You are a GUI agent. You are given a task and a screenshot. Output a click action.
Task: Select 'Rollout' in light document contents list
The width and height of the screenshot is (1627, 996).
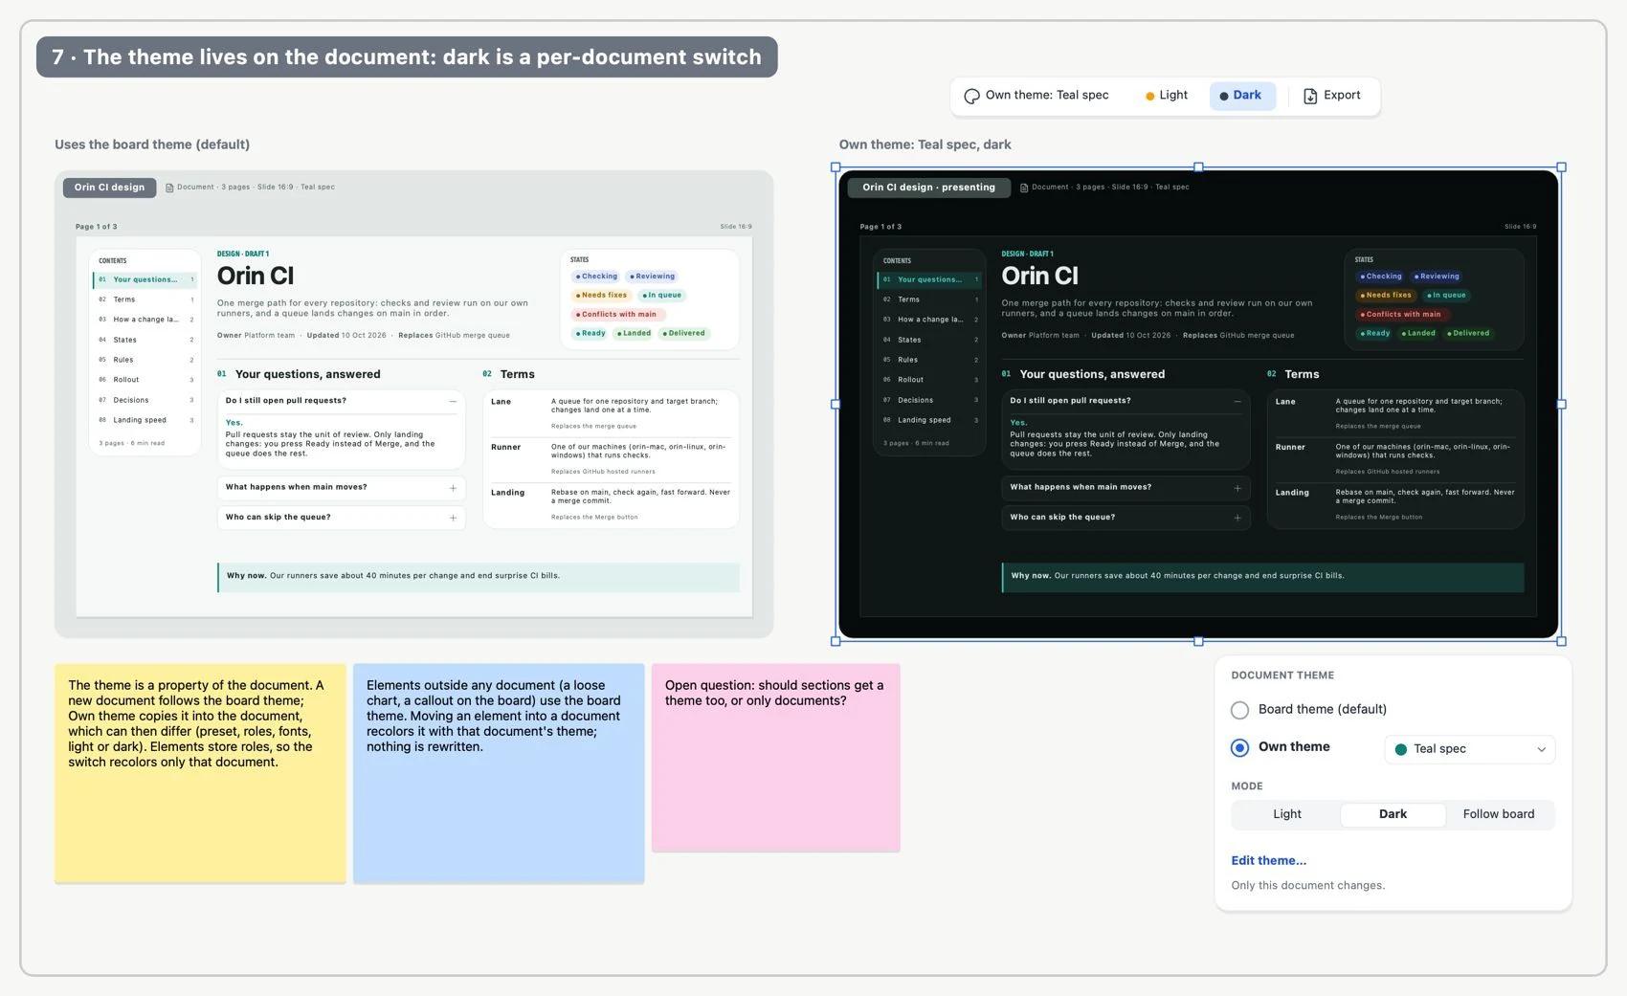tap(145, 380)
